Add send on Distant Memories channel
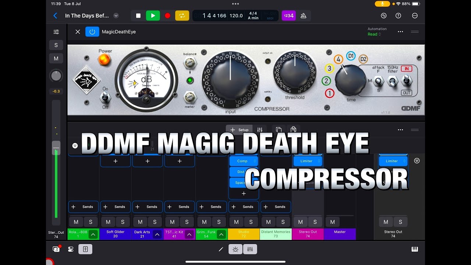This screenshot has height=265, width=471. pyautogui.click(x=276, y=207)
